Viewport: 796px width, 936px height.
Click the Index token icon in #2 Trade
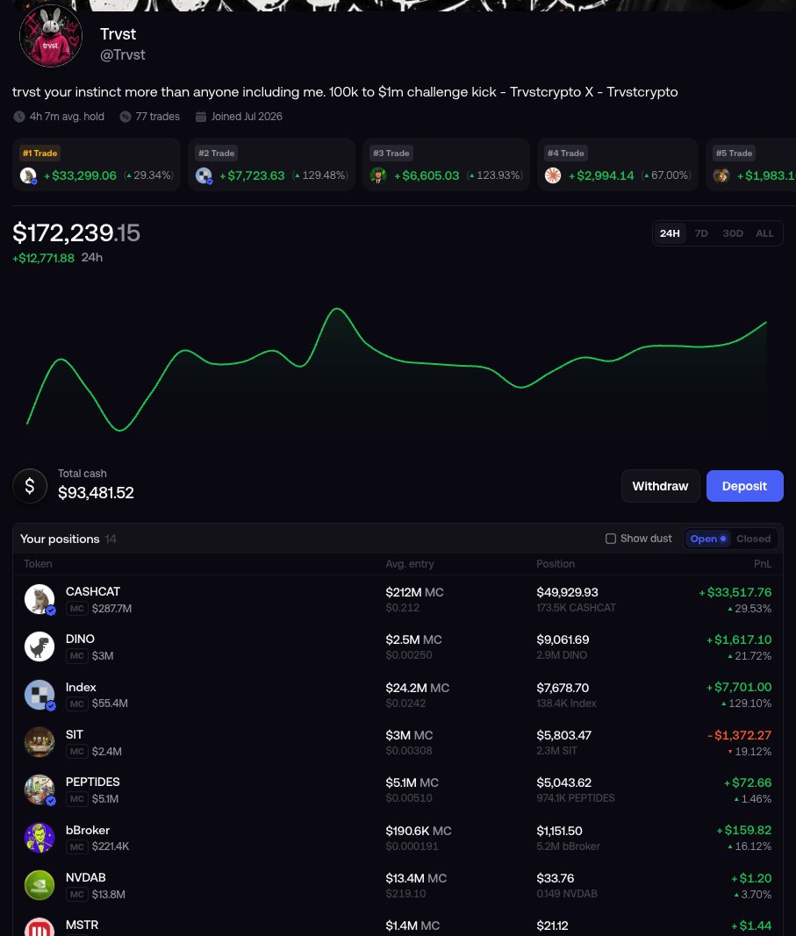point(204,175)
